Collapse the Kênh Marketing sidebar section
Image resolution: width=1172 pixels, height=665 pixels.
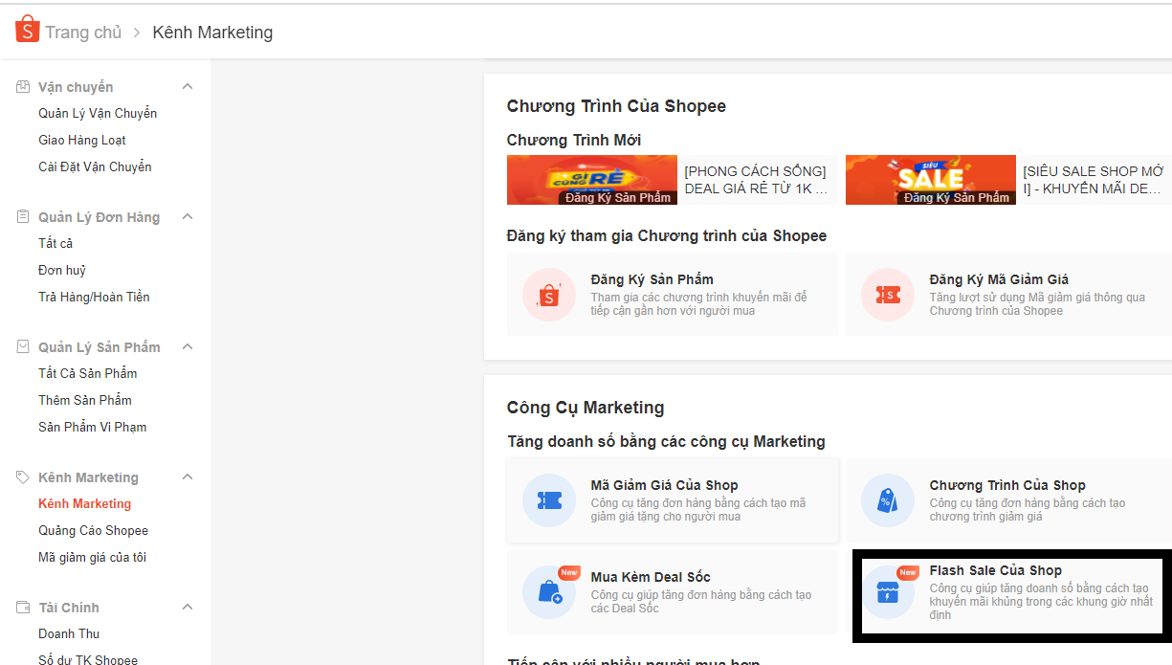[x=188, y=477]
